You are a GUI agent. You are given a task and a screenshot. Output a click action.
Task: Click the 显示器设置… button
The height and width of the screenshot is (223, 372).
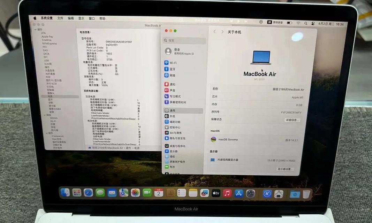click(x=285, y=169)
